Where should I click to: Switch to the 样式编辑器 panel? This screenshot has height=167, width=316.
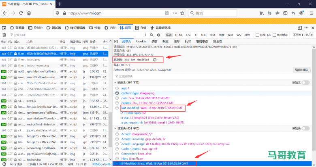coord(75,28)
